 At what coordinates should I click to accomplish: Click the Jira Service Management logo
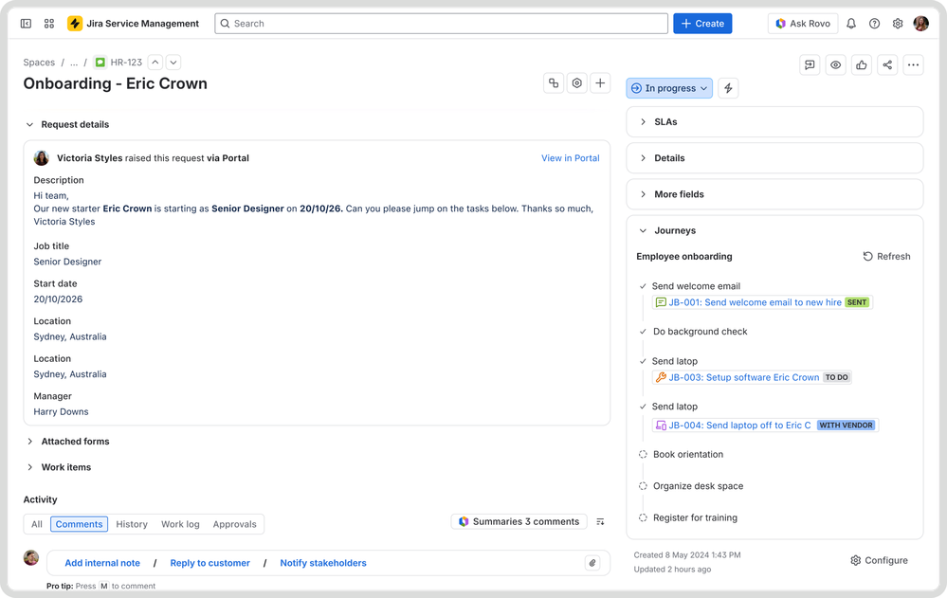[x=75, y=24]
